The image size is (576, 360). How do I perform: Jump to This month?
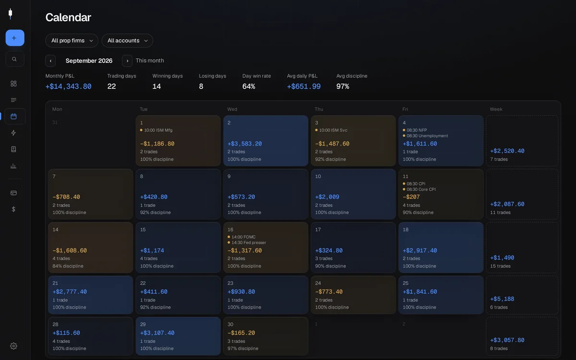click(150, 60)
